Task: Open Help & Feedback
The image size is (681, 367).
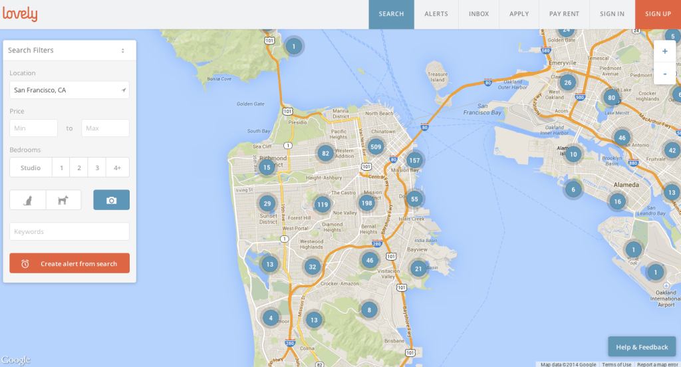Action: point(642,346)
